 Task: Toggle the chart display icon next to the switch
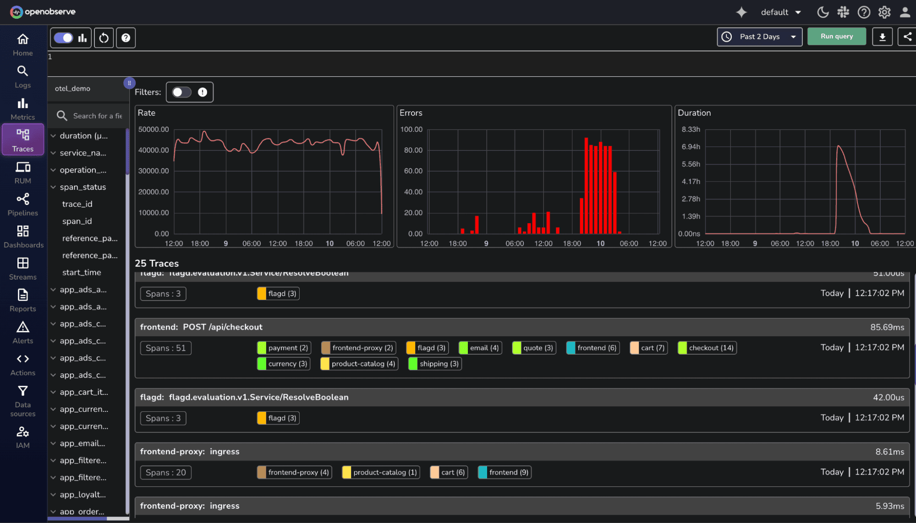(82, 38)
